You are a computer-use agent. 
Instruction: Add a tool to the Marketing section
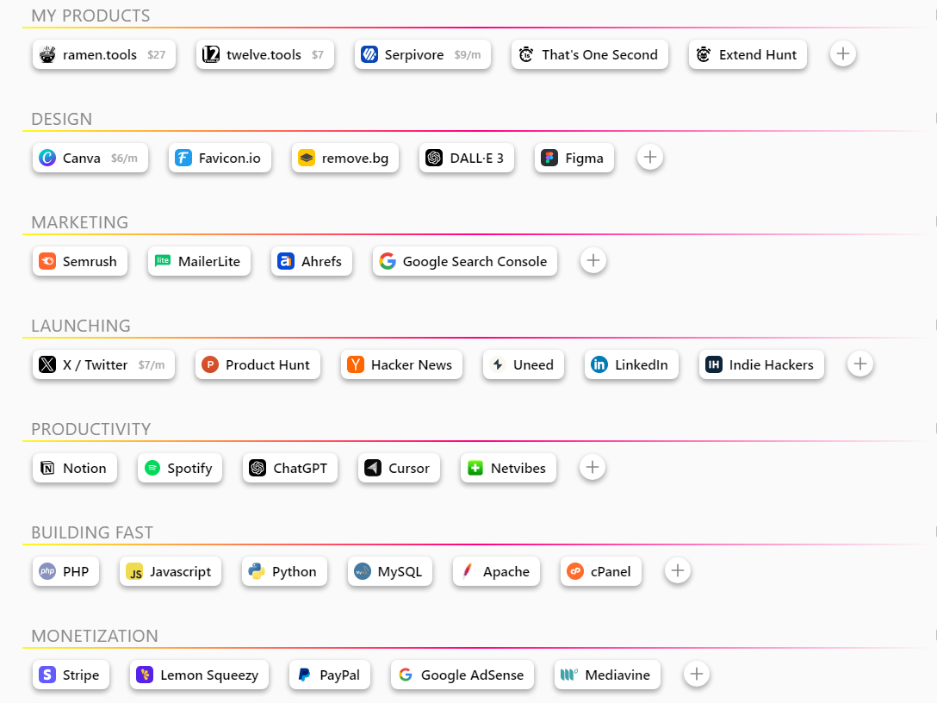[593, 261]
